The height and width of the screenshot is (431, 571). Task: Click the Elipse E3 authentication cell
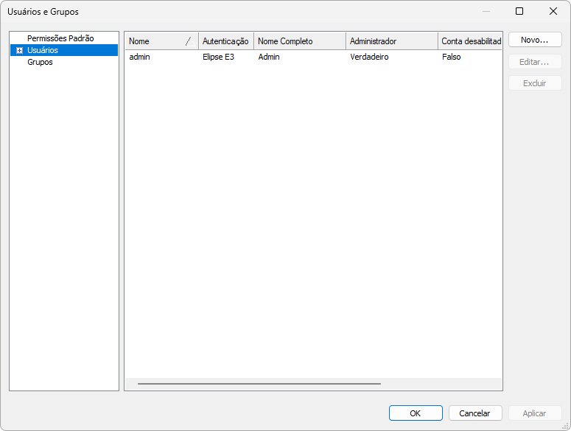tap(218, 57)
